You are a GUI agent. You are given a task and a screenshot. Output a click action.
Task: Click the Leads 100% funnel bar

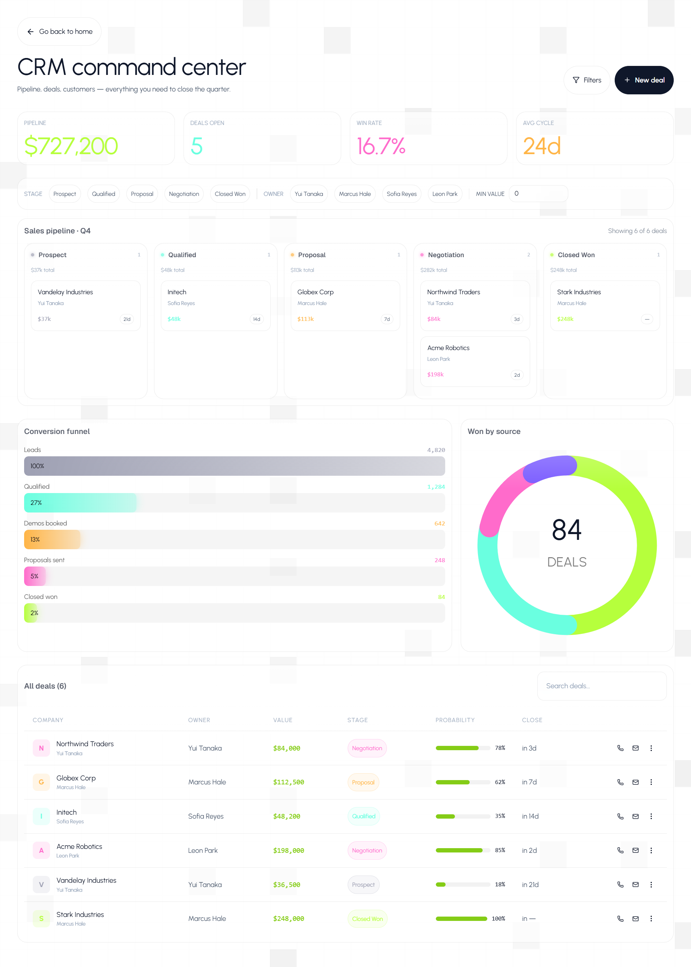click(234, 466)
